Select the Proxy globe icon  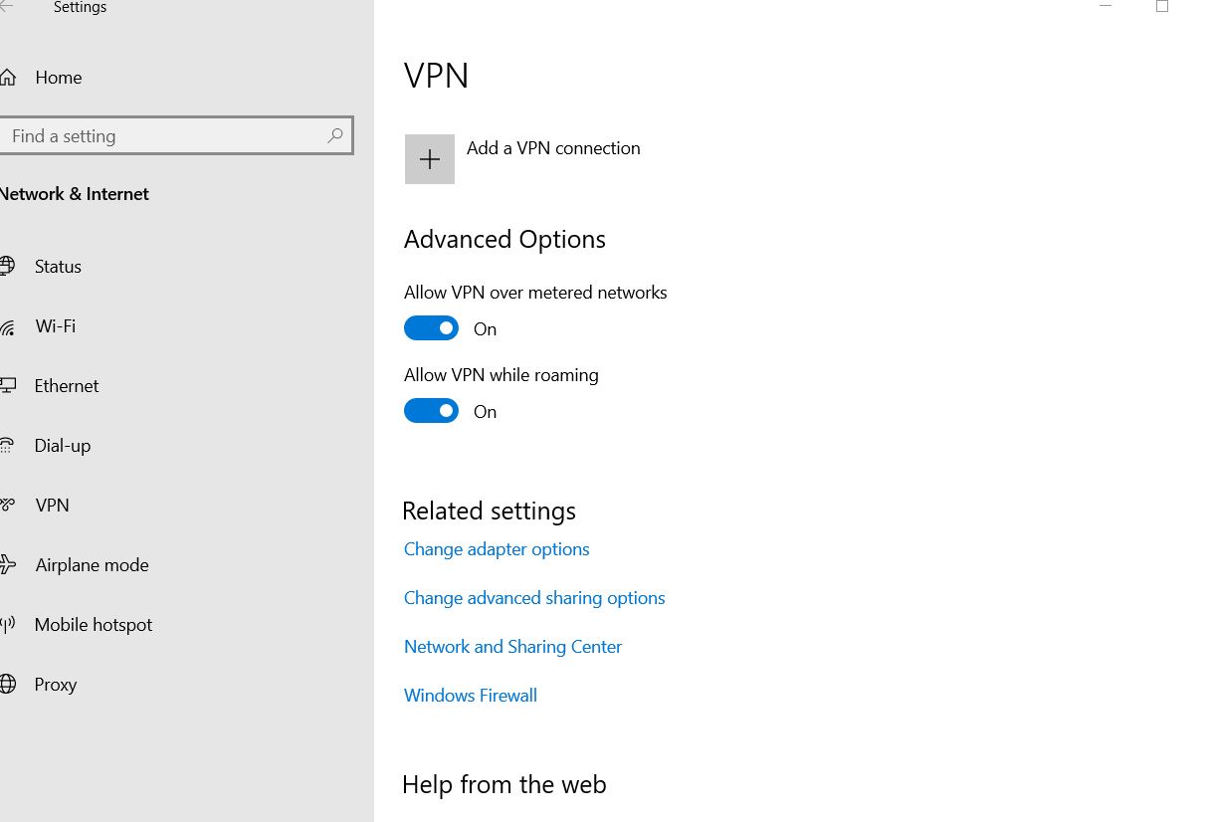[x=7, y=685]
